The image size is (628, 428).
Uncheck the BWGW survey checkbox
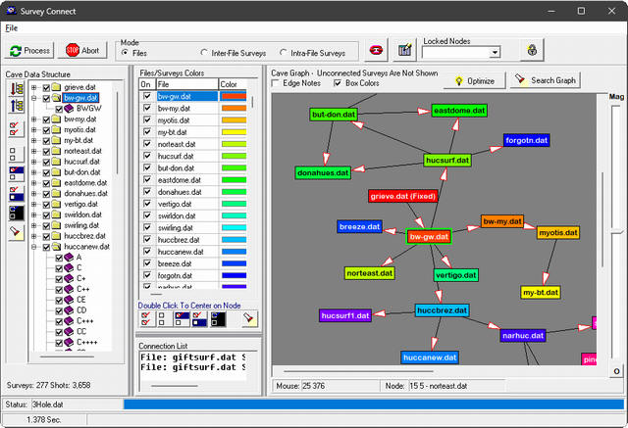click(x=59, y=109)
